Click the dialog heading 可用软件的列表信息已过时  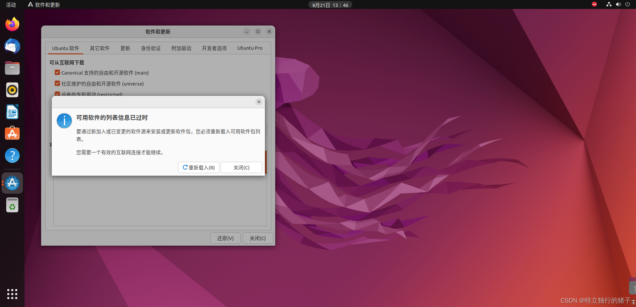112,118
